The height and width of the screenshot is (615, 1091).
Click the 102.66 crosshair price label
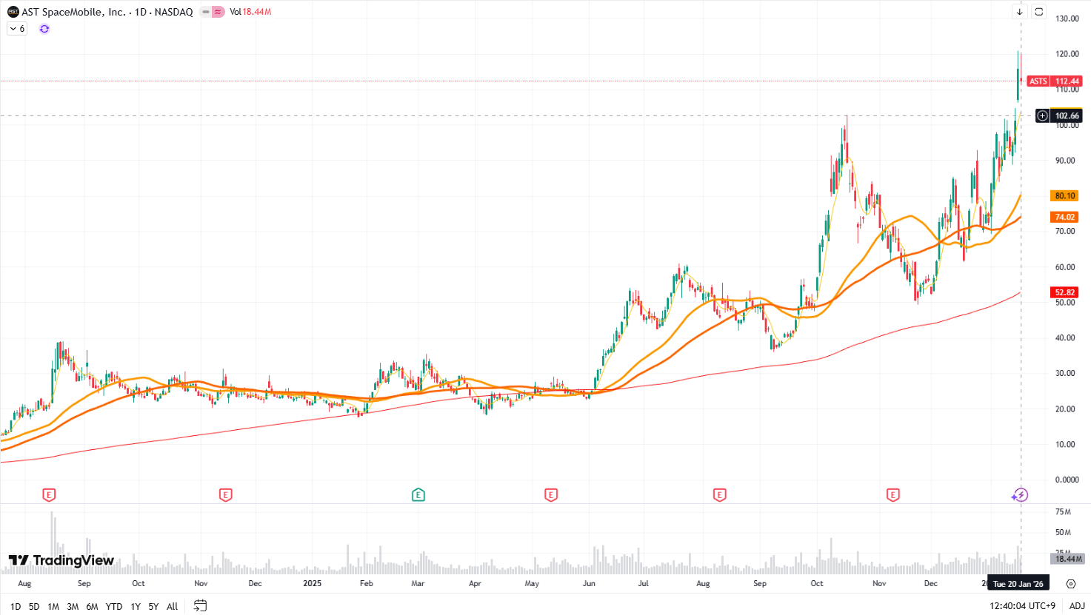click(x=1067, y=115)
